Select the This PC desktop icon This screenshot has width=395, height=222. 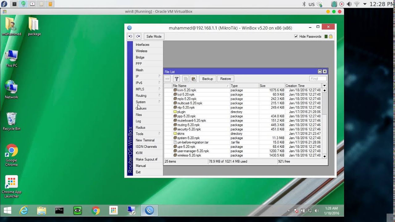(11, 58)
